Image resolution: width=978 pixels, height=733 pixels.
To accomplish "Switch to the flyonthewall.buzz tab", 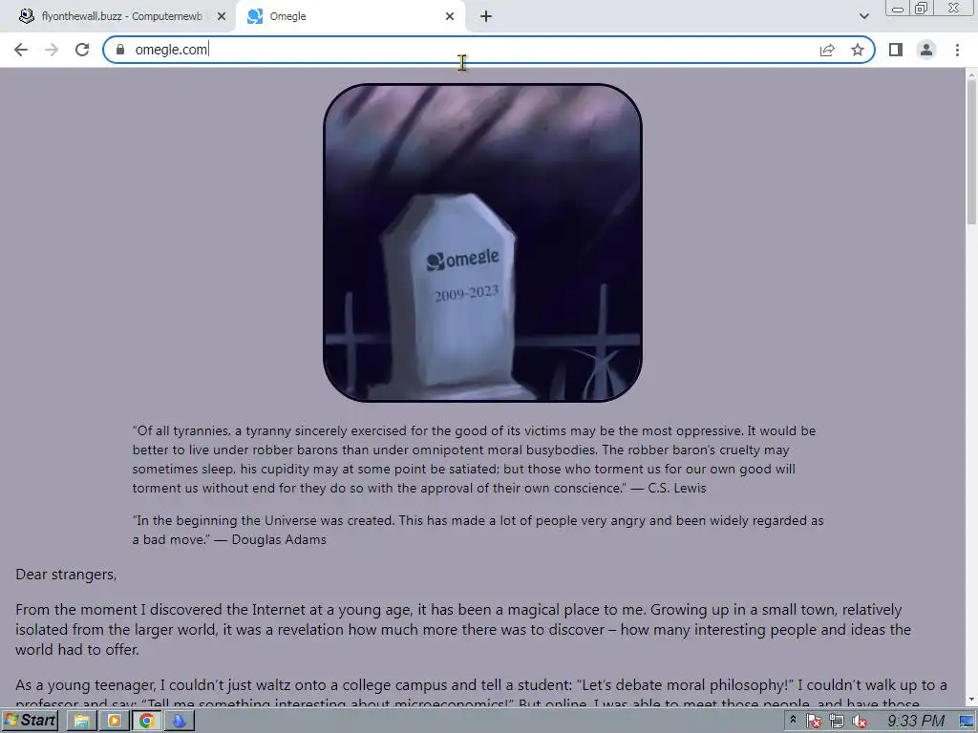I will click(x=121, y=16).
